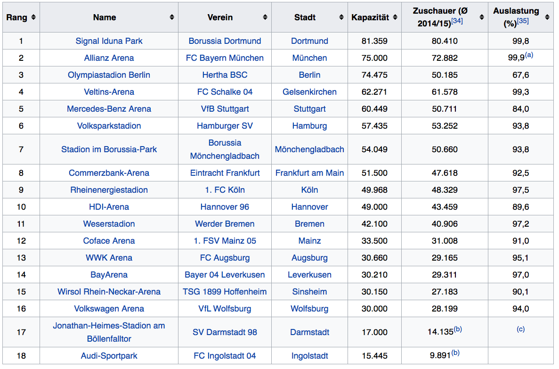Viewport: 559px width, 369px height.
Task: Open FC Bayern München club link
Action: (x=225, y=58)
